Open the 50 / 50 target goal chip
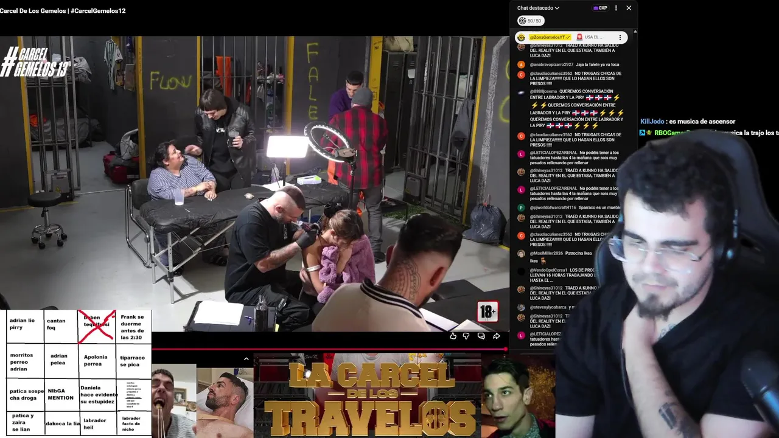Image resolution: width=779 pixels, height=438 pixels. 530,21
